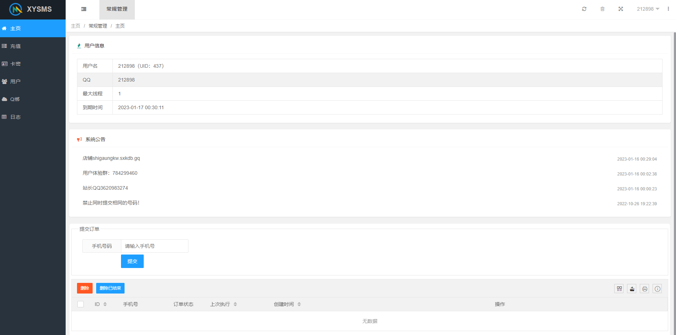This screenshot has width=676, height=335.
Task: Switch to the 常规管理 top tab
Action: (x=117, y=9)
